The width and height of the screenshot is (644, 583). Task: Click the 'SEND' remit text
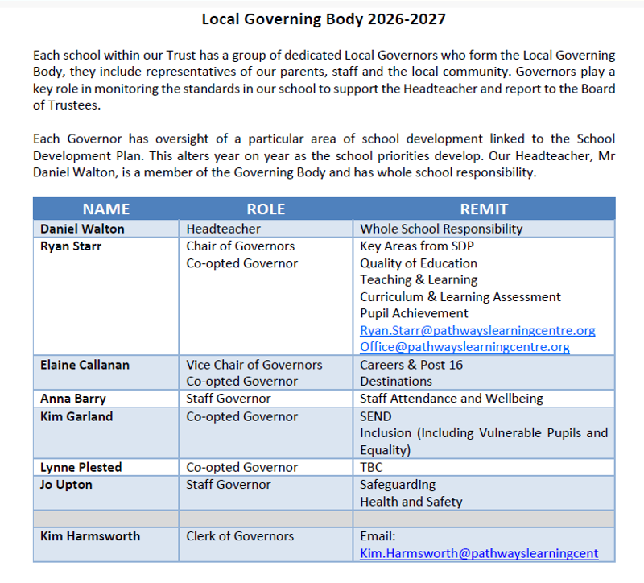point(375,416)
